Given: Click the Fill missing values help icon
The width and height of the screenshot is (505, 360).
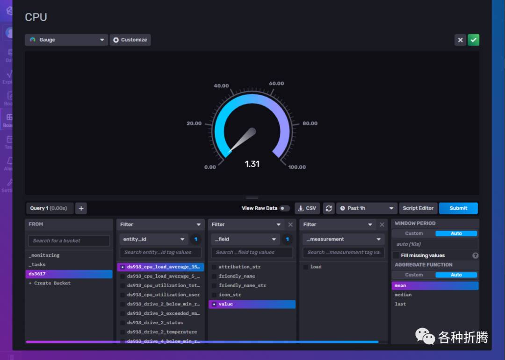Looking at the screenshot, I should [476, 255].
